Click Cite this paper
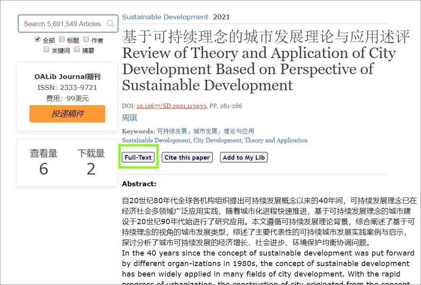The image size is (421, 285). (x=187, y=157)
